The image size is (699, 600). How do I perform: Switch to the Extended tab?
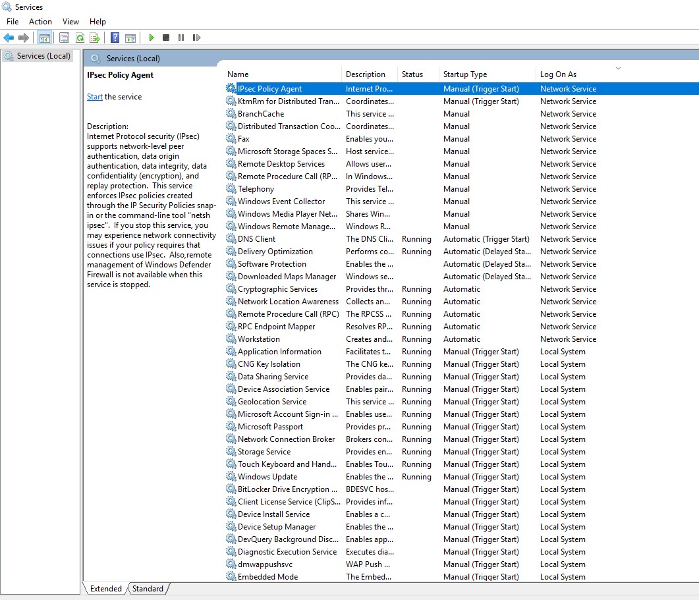click(105, 588)
